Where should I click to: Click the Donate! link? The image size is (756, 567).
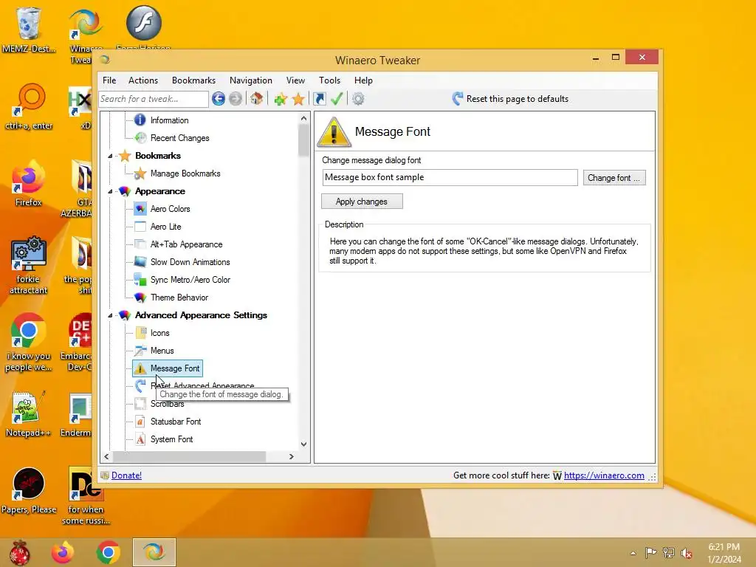(x=126, y=475)
